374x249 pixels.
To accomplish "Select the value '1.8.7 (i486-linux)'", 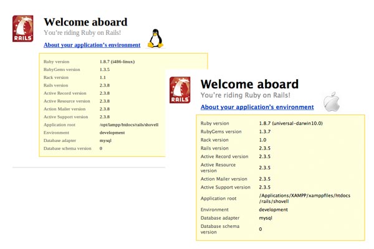I will point(117,62).
